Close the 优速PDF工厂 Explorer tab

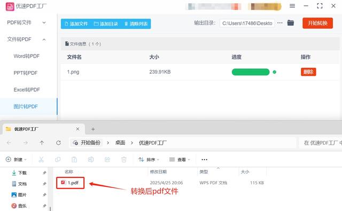coord(77,129)
